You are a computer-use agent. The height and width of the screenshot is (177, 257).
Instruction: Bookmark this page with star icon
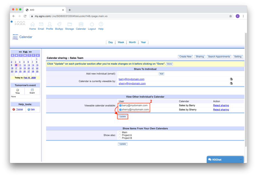coord(230,16)
